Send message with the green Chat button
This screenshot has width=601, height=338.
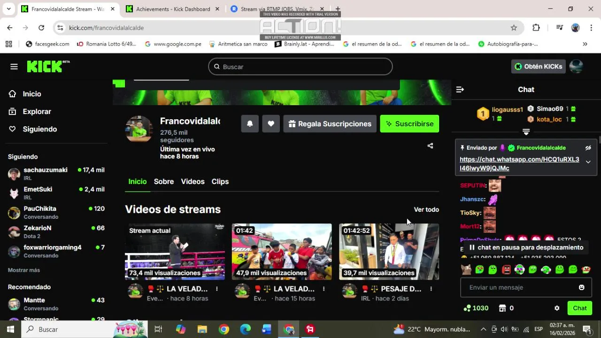tap(579, 308)
